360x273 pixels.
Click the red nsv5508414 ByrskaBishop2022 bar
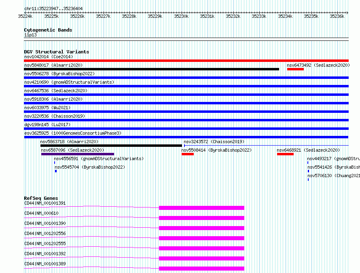[x=188, y=154]
